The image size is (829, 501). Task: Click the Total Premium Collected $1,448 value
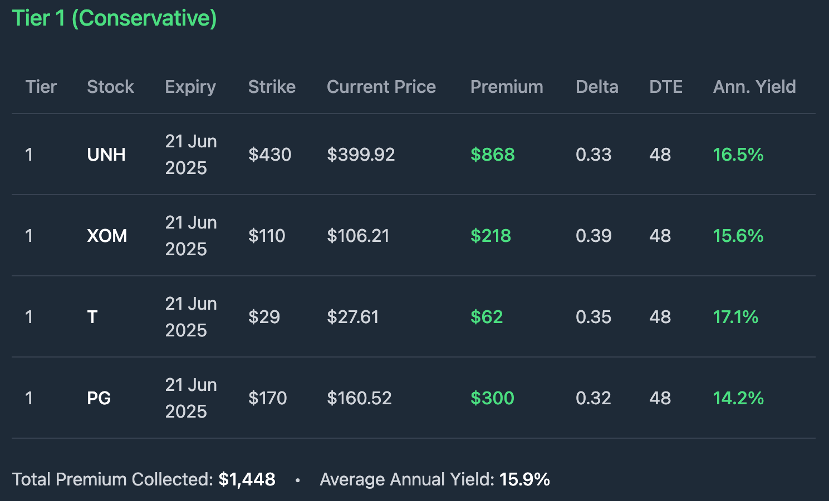247,479
